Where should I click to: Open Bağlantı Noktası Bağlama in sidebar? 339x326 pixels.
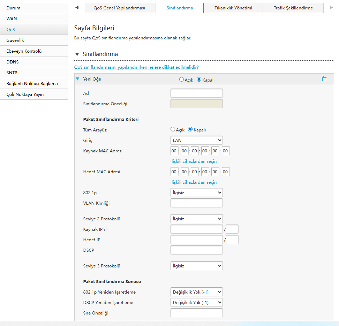34,83
